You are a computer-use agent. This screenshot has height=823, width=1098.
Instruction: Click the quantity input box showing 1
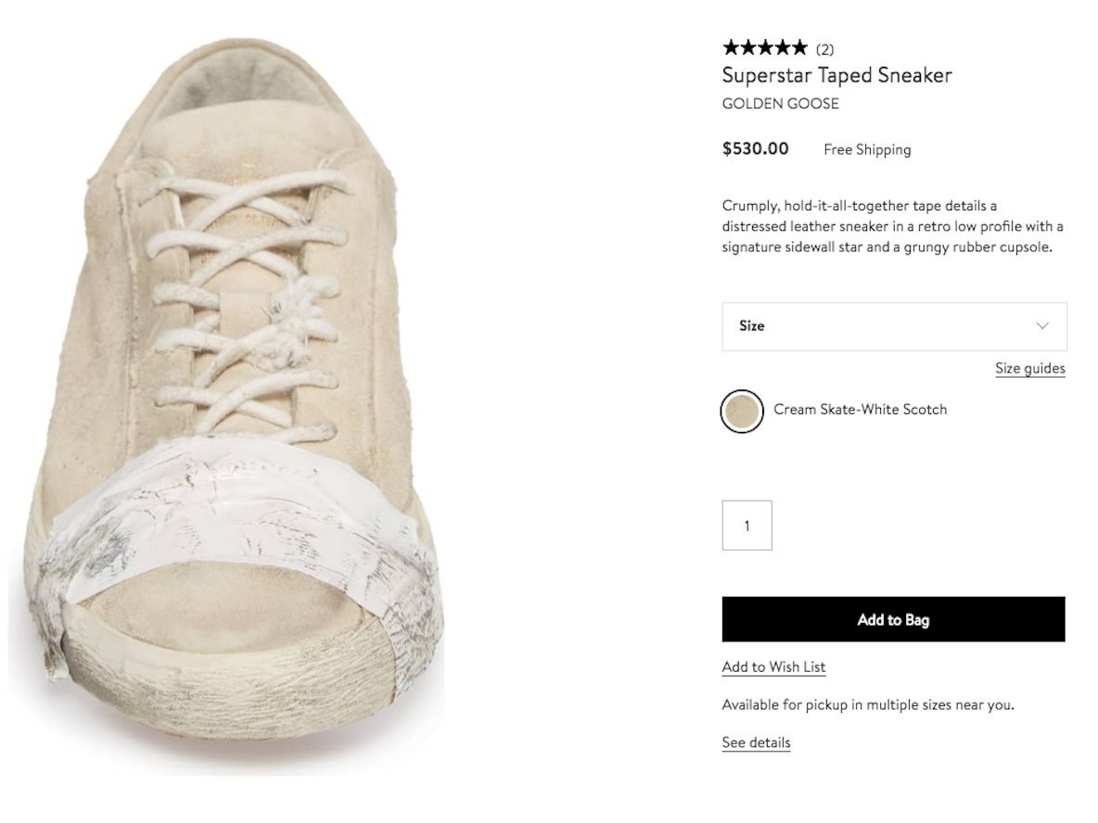pos(747,525)
